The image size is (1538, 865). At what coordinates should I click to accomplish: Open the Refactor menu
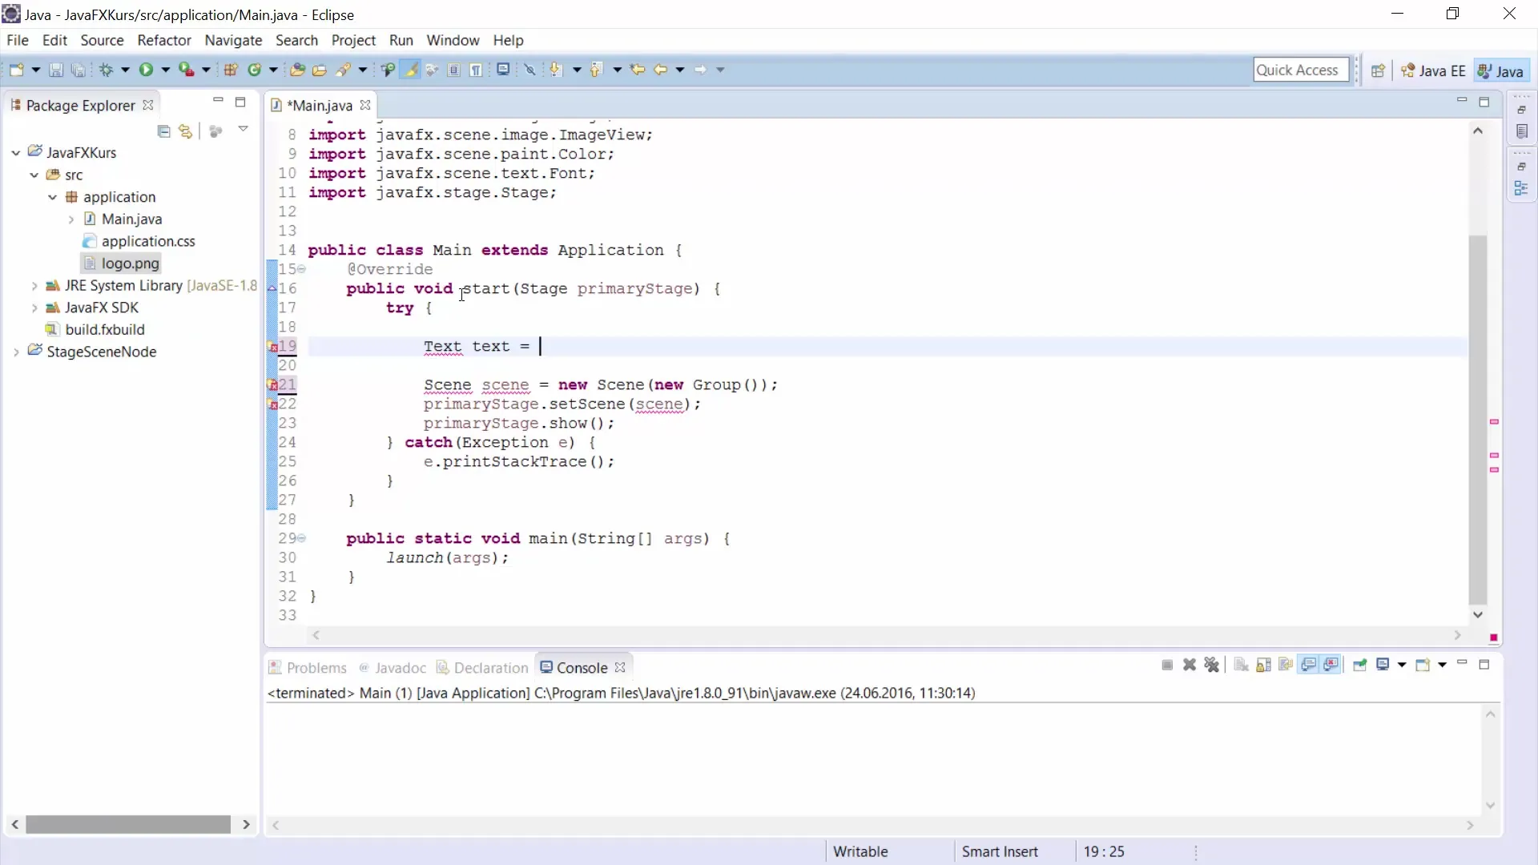[164, 40]
